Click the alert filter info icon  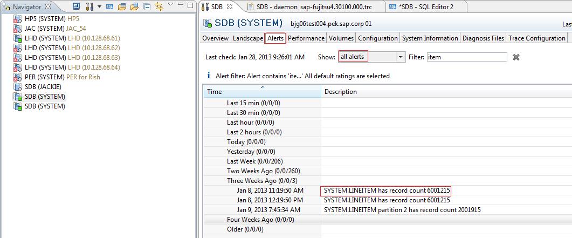coord(209,76)
